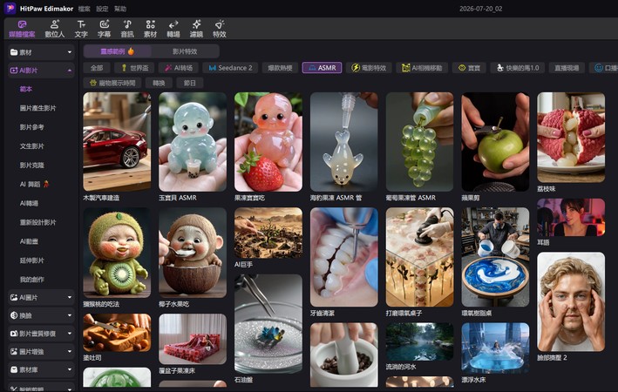
Task: Filter by 轉換 category
Action: [x=159, y=83]
